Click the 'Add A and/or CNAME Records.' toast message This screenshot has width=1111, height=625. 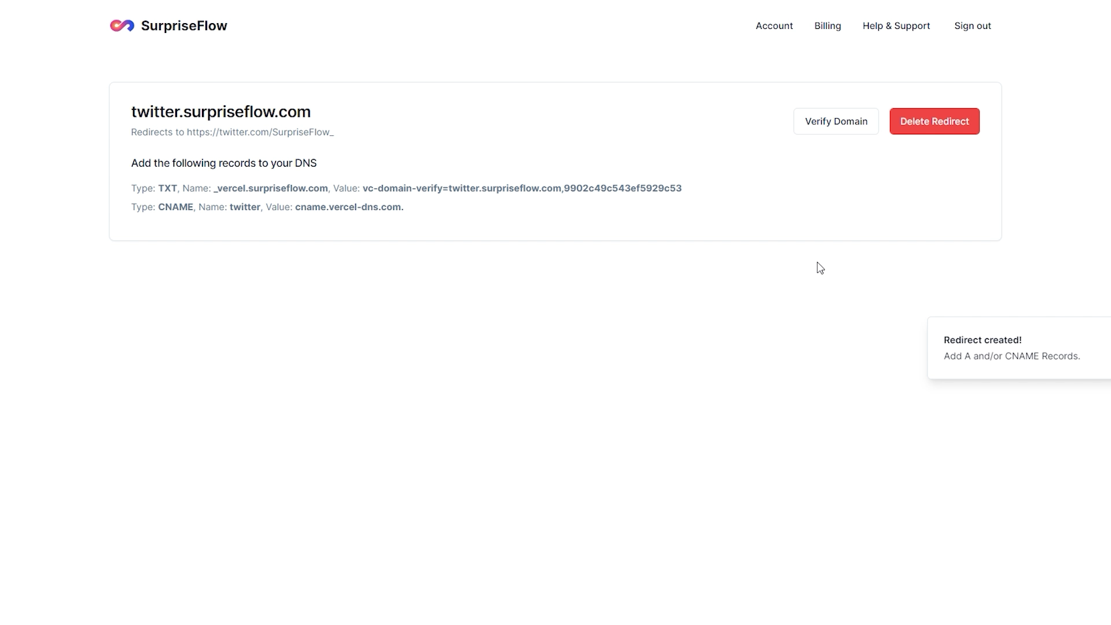[x=1012, y=356]
